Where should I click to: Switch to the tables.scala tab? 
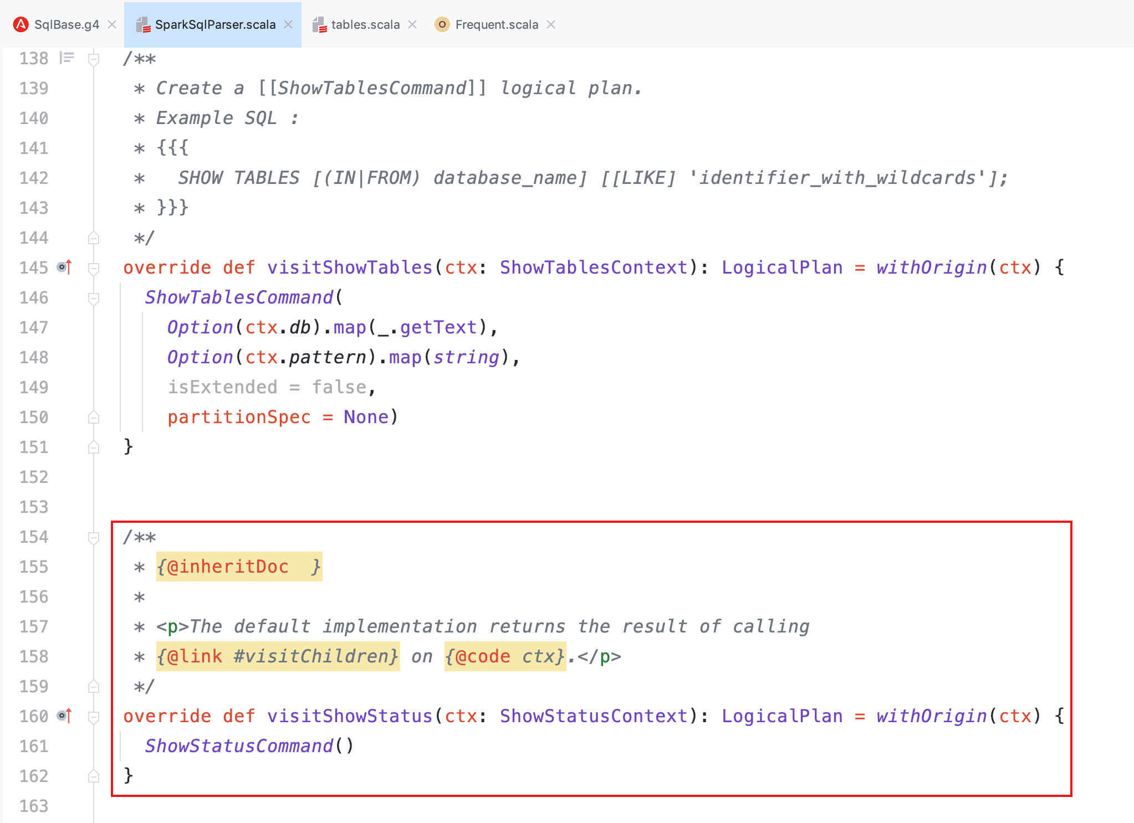click(365, 24)
